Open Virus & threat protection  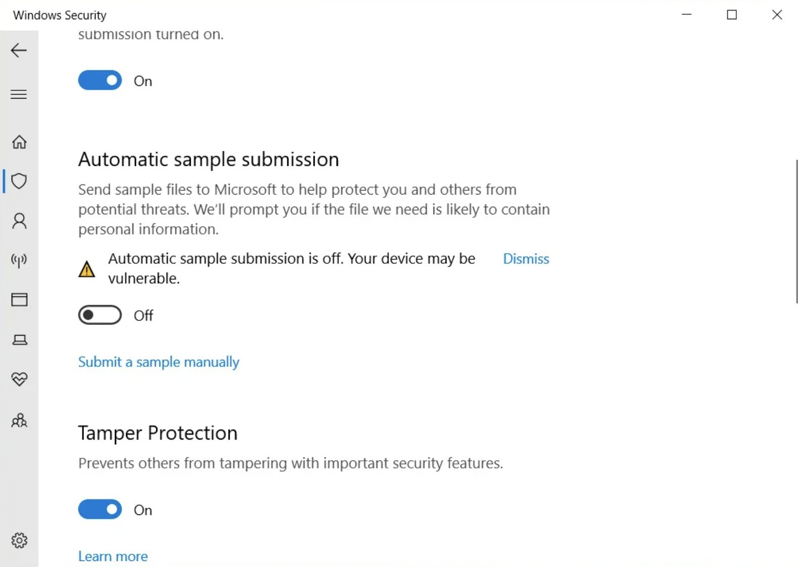pyautogui.click(x=19, y=181)
